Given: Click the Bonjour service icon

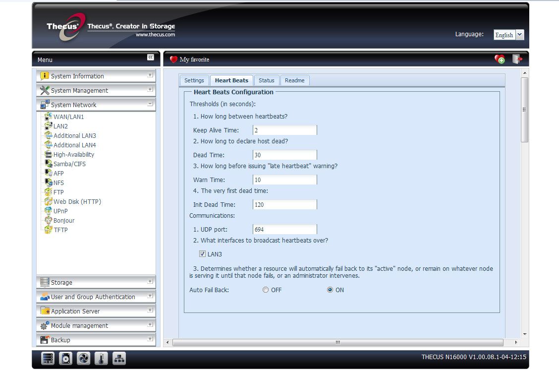Looking at the screenshot, I should [48, 220].
